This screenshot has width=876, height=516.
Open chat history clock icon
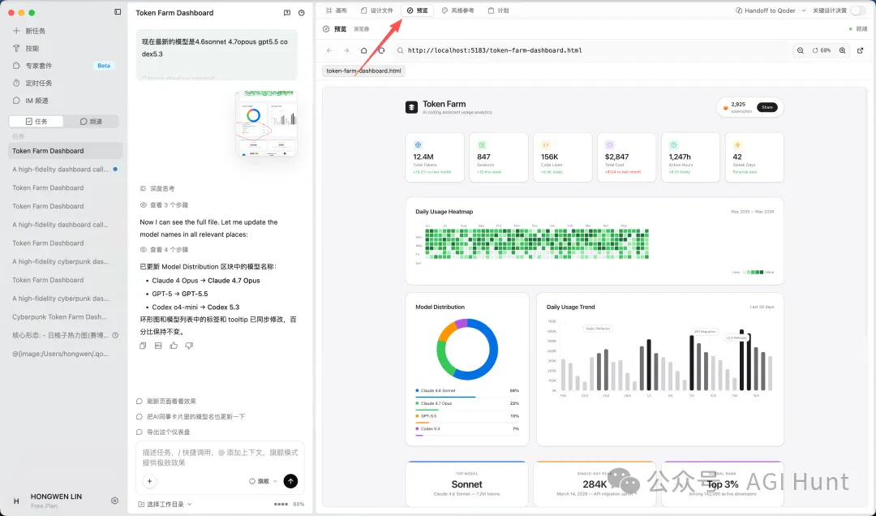(x=302, y=13)
